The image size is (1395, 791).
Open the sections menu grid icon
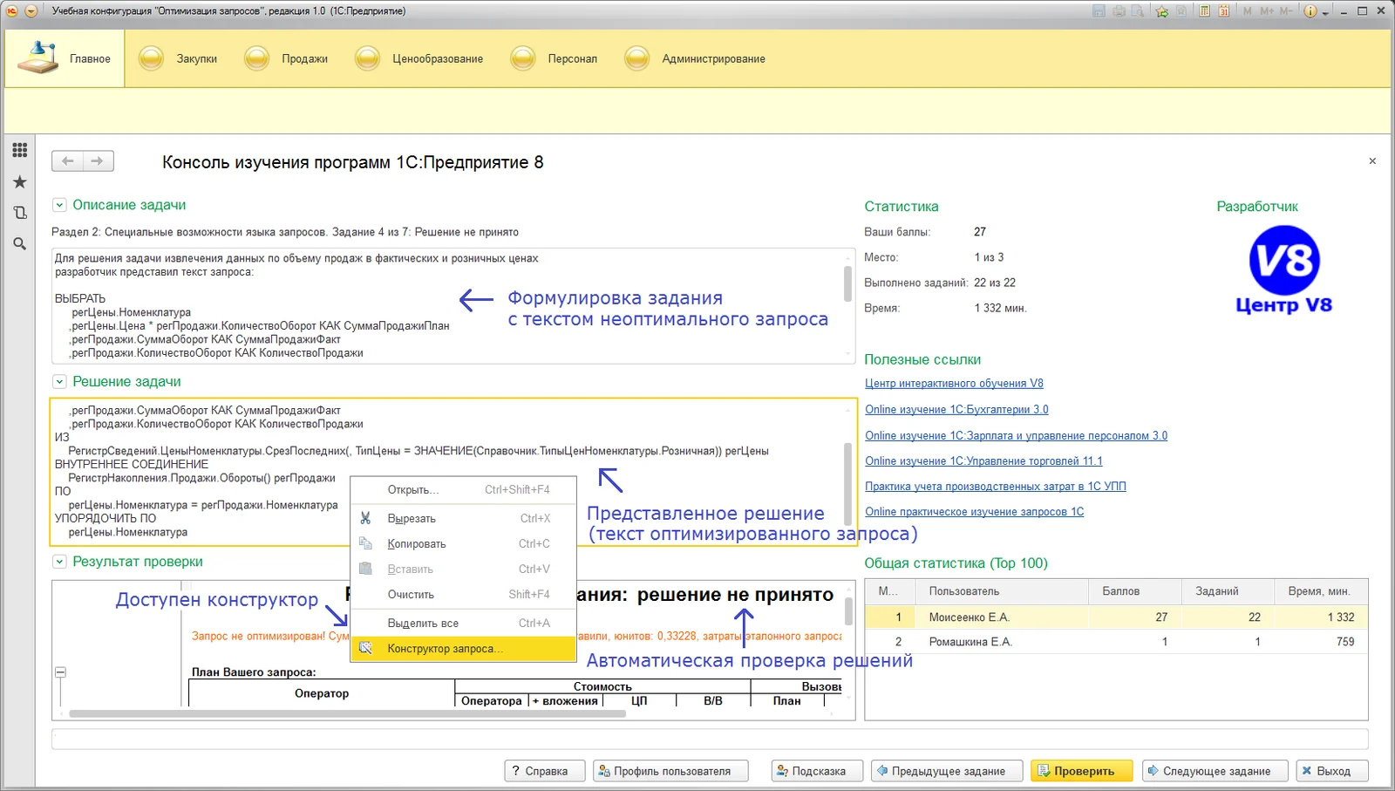pos(19,150)
